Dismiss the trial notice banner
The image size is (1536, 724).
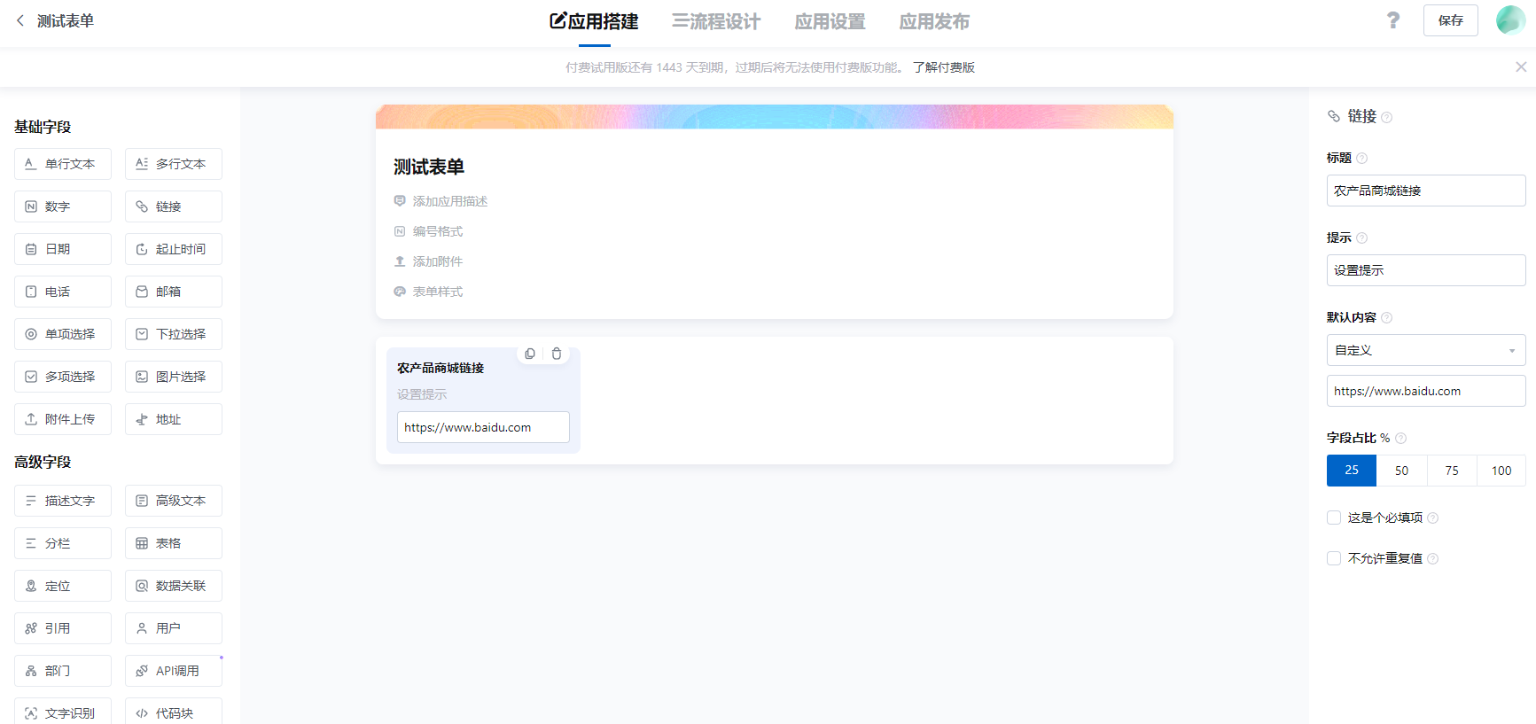[x=1520, y=67]
